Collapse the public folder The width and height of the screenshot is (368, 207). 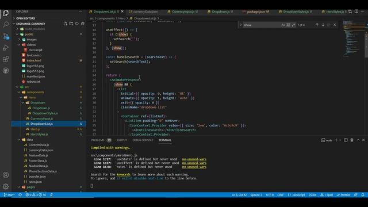pyautogui.click(x=17, y=34)
